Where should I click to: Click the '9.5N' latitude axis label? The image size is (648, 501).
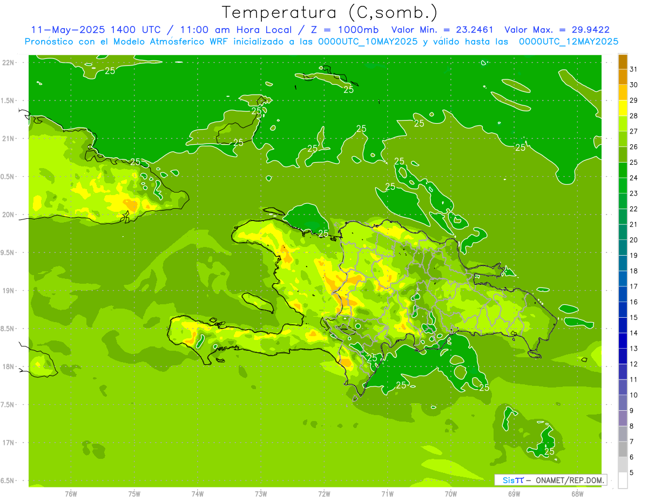8,252
